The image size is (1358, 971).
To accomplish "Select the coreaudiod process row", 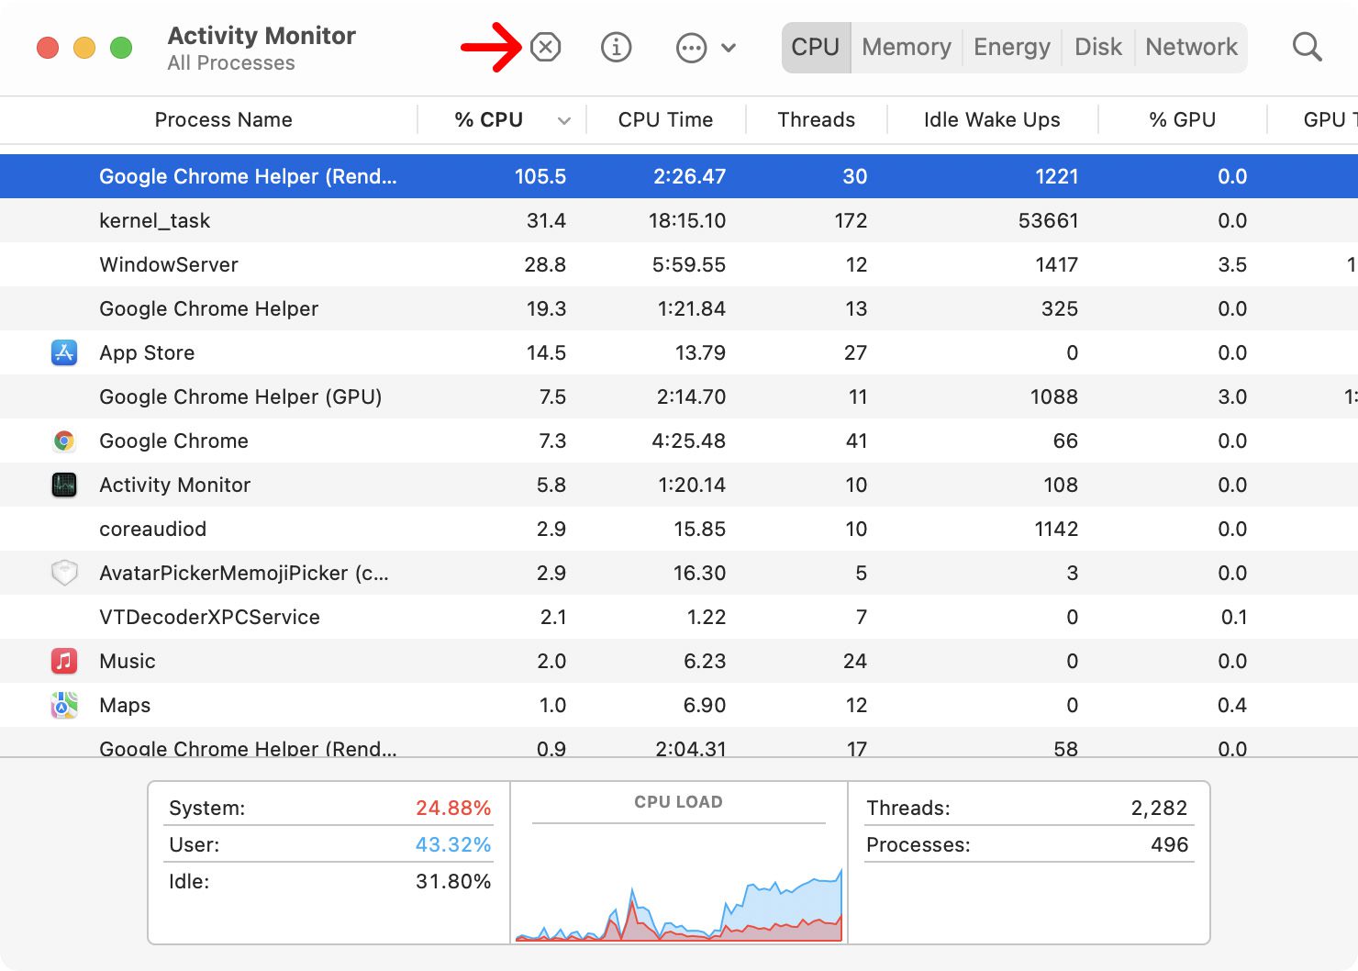I will pyautogui.click(x=679, y=529).
